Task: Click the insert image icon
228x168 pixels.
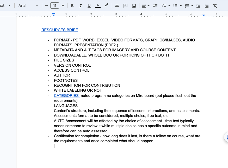Action: coord(134,5)
